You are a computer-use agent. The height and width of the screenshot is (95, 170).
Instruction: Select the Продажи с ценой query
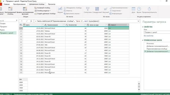8,33
